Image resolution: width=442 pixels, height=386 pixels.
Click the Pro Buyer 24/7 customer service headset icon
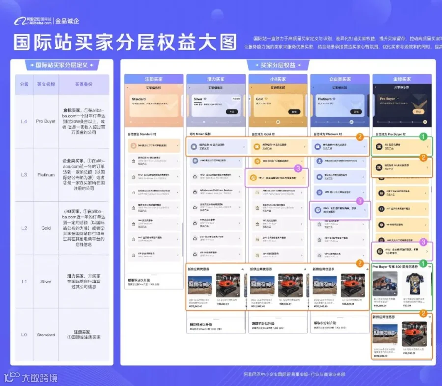[x=381, y=209]
